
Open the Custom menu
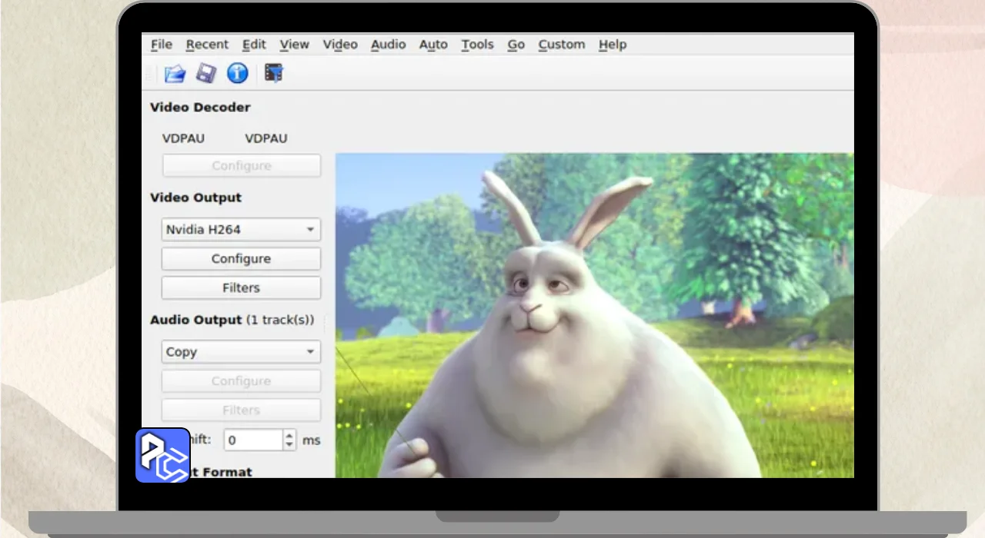[x=561, y=45]
